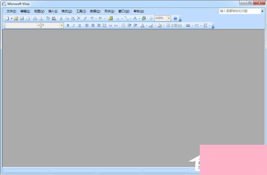Click the green Ink tool icon
267x175 pixels.
(x=144, y=18)
